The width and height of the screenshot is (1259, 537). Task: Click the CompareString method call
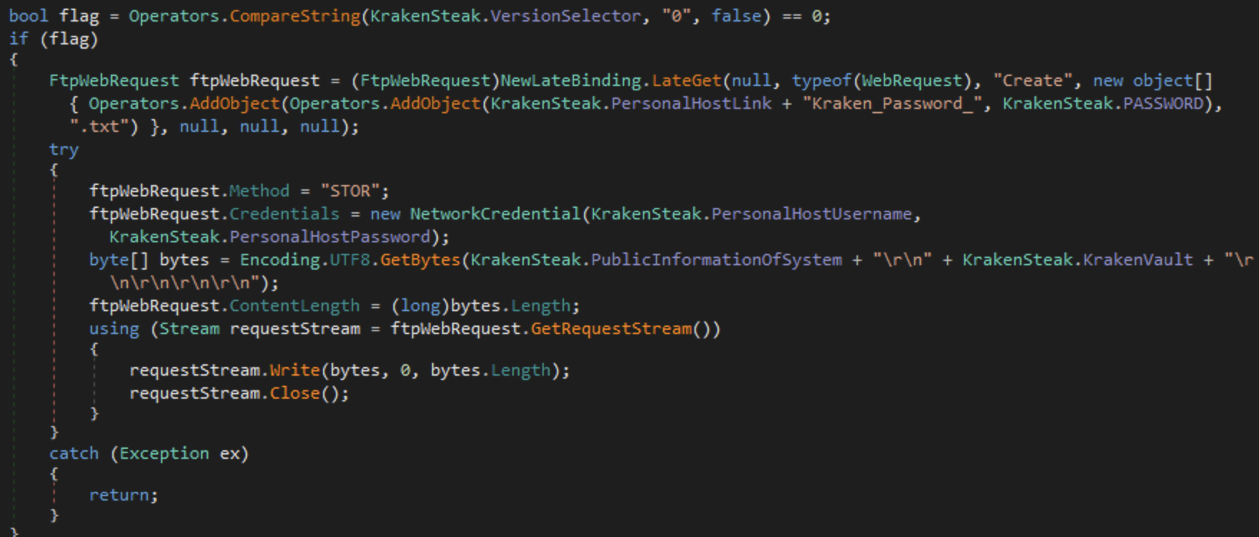click(295, 16)
